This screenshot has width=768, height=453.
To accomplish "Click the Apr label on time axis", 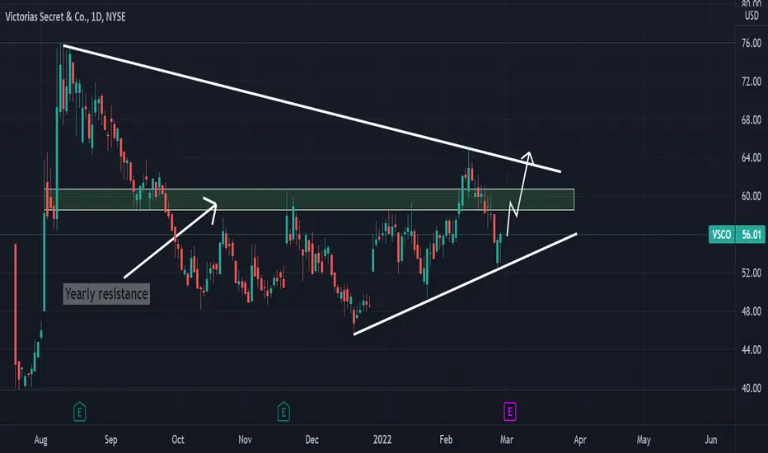I will coord(580,440).
